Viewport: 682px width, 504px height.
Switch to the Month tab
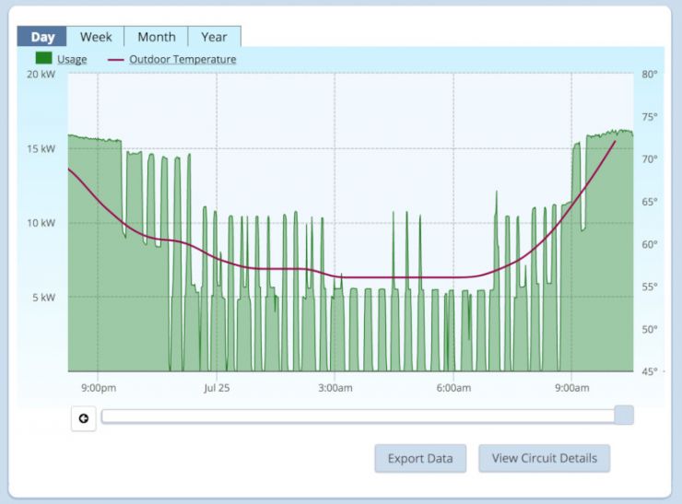156,37
